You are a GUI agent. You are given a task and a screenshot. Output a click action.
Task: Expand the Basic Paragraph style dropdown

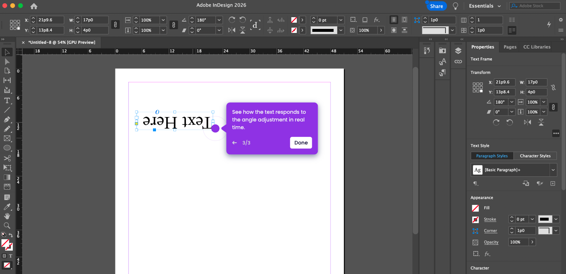(x=553, y=170)
